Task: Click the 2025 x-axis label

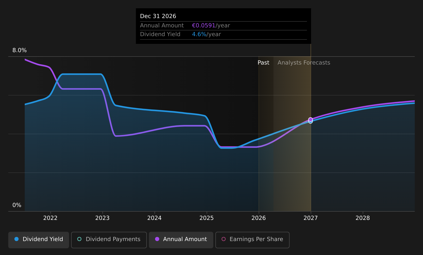Action: (x=207, y=218)
